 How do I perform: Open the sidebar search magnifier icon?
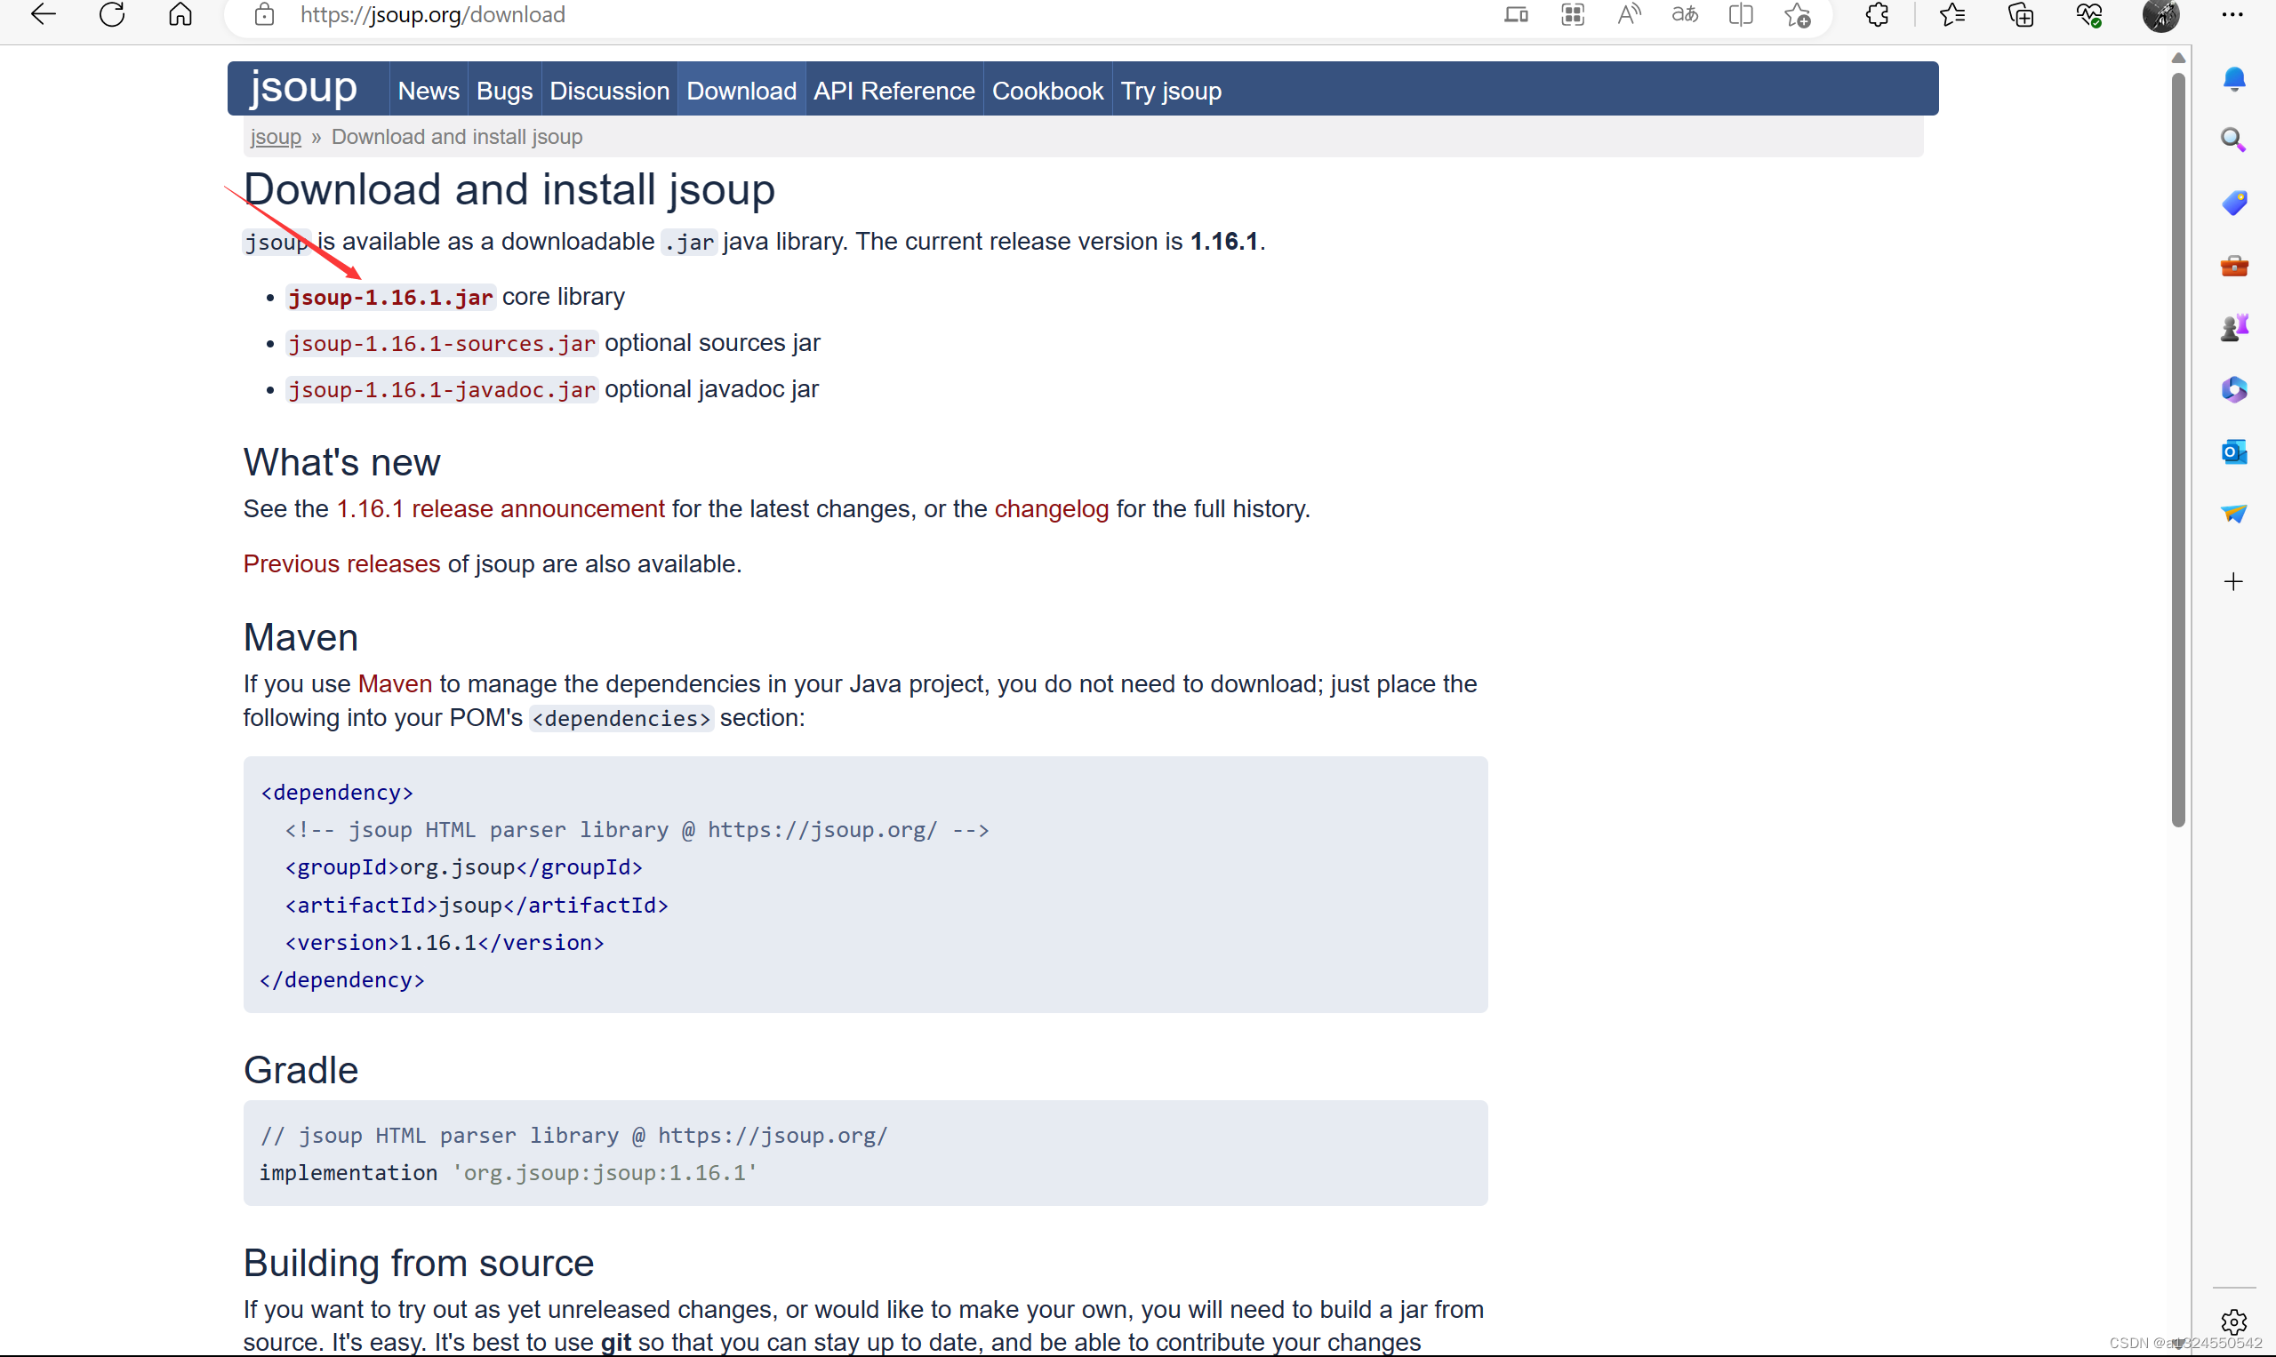coord(2233,140)
